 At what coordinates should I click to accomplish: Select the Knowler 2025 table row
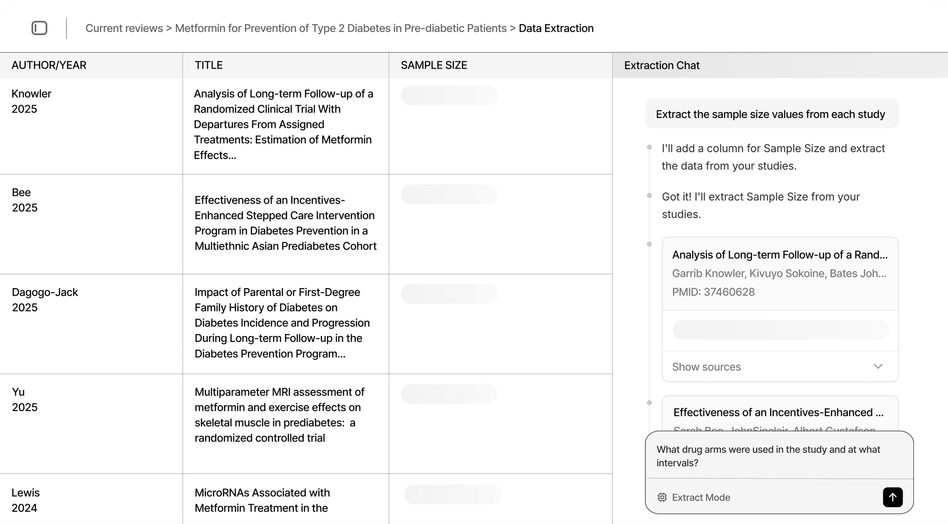pos(91,126)
